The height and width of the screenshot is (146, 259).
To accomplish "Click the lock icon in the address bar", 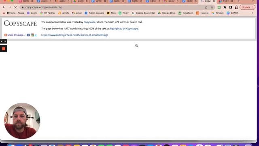I will point(23,7).
